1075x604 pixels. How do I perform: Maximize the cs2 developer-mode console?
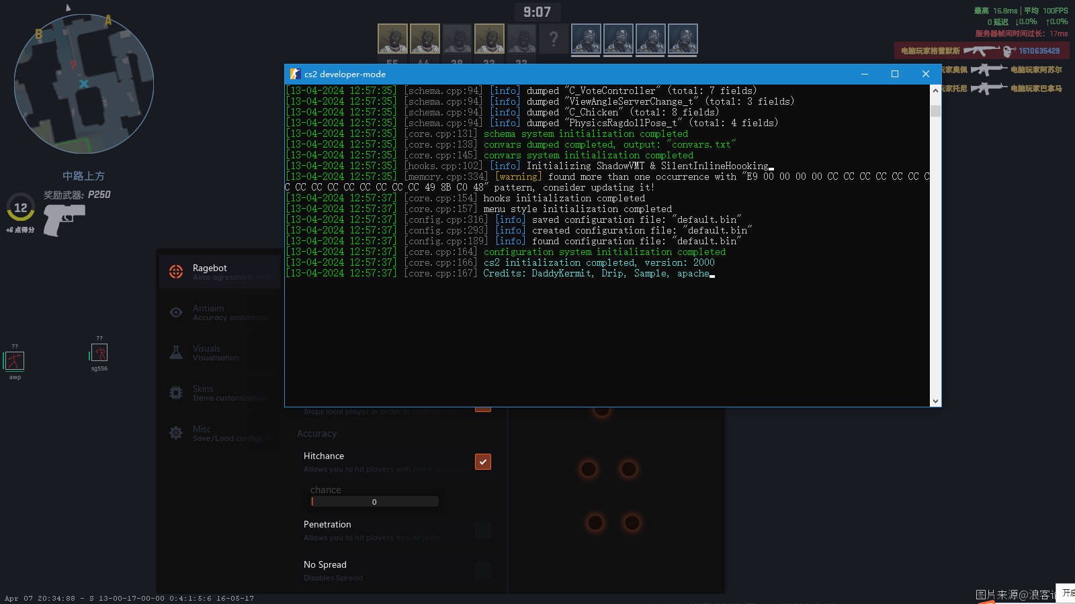coord(895,74)
